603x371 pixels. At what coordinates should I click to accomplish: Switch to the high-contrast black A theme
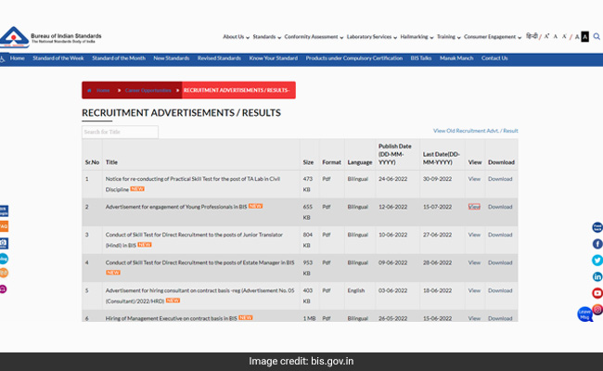(x=584, y=36)
